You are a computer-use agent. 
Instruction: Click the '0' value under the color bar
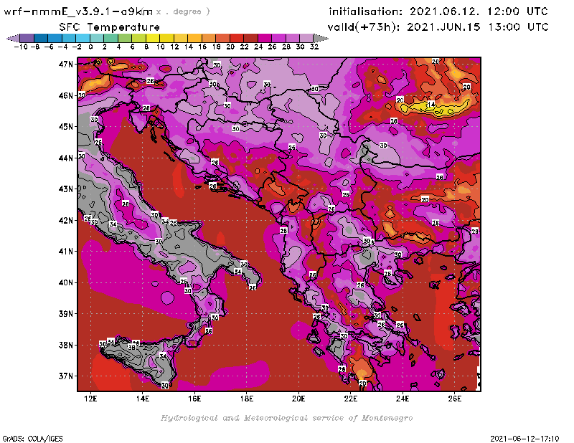91,47
